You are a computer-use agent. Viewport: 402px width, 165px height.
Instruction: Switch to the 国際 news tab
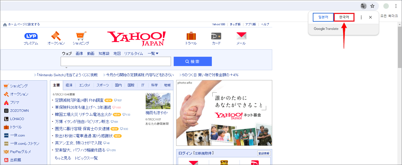(131, 85)
